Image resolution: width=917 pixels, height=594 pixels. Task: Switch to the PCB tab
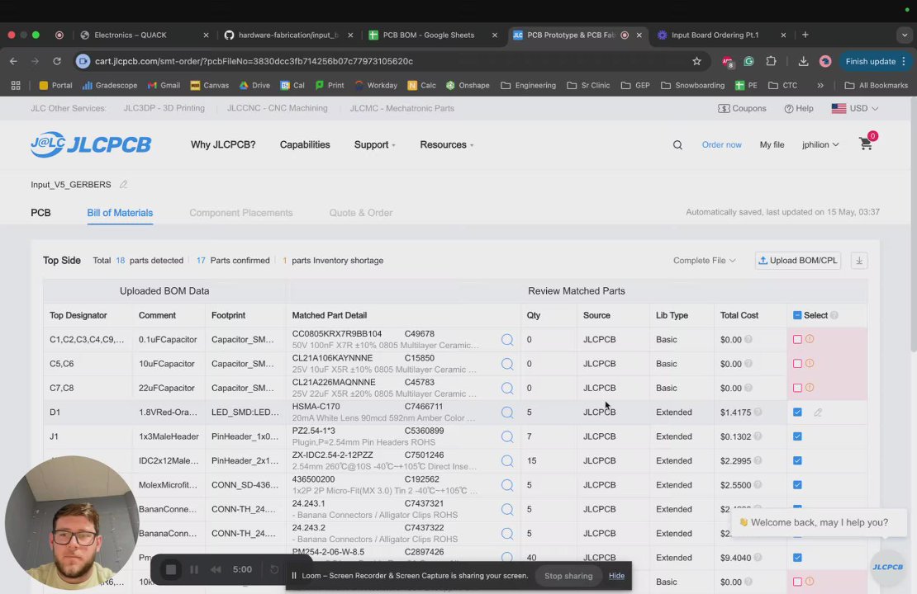tap(40, 213)
